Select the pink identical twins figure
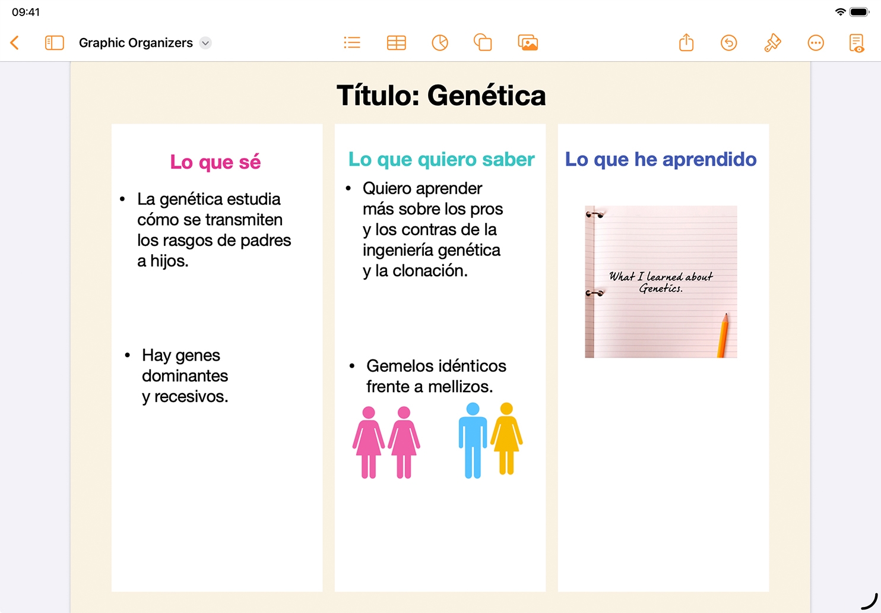The height and width of the screenshot is (613, 881). click(x=386, y=442)
